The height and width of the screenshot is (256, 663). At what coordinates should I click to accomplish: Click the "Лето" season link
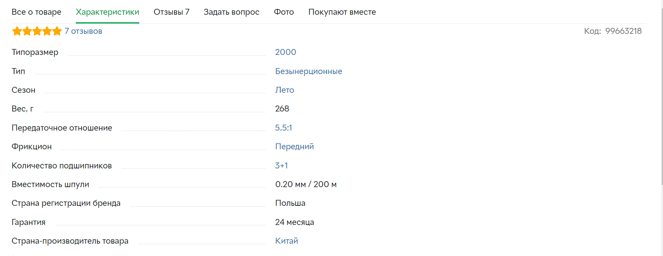tap(284, 90)
